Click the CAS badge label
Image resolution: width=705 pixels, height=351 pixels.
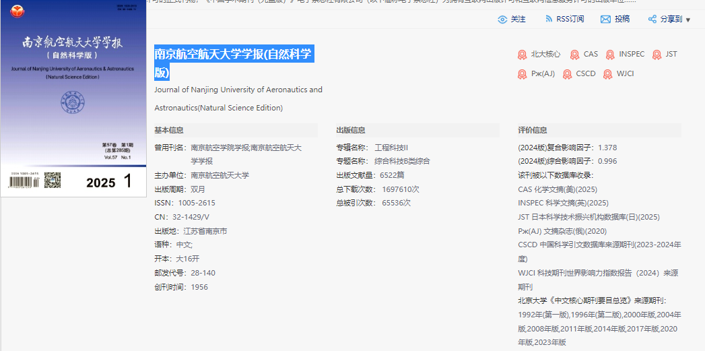point(591,55)
